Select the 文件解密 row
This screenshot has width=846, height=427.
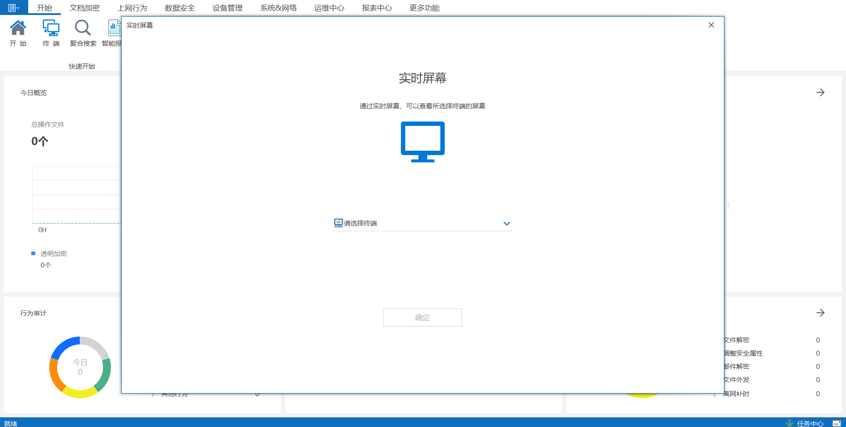pos(772,340)
